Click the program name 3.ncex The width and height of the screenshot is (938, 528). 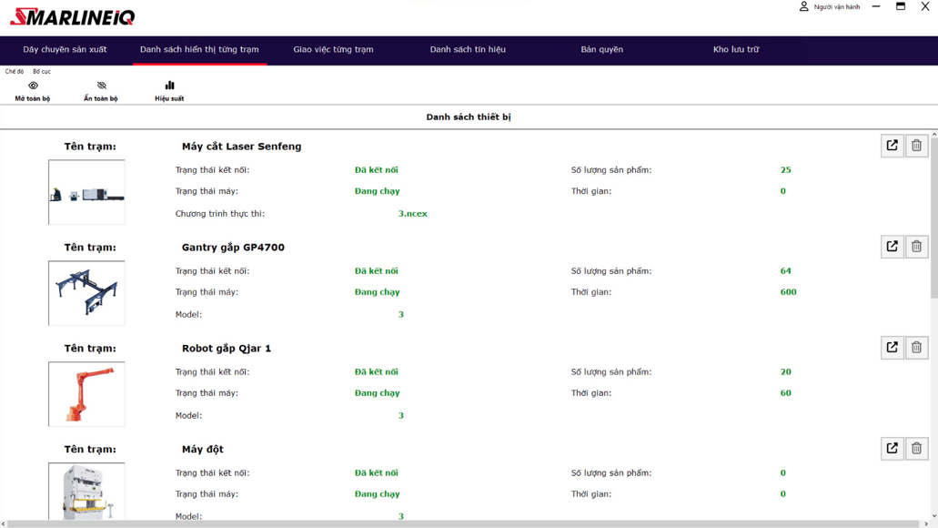413,214
